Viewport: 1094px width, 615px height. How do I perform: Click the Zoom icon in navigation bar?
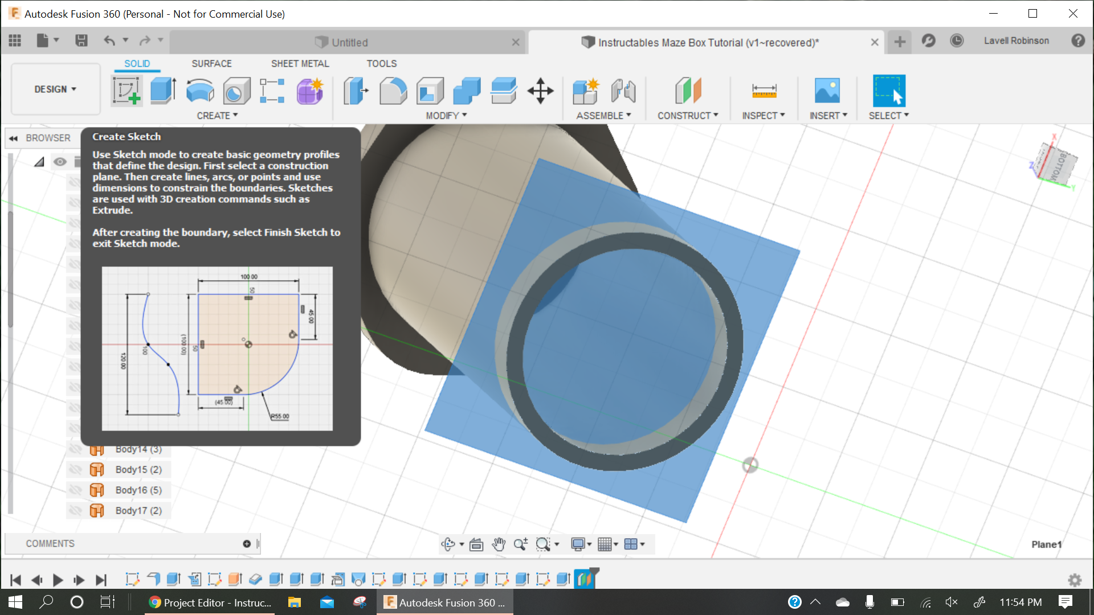[x=521, y=544]
